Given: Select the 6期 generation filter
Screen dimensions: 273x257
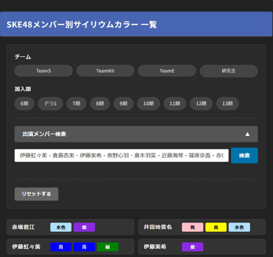Looking at the screenshot, I should coord(24,104).
